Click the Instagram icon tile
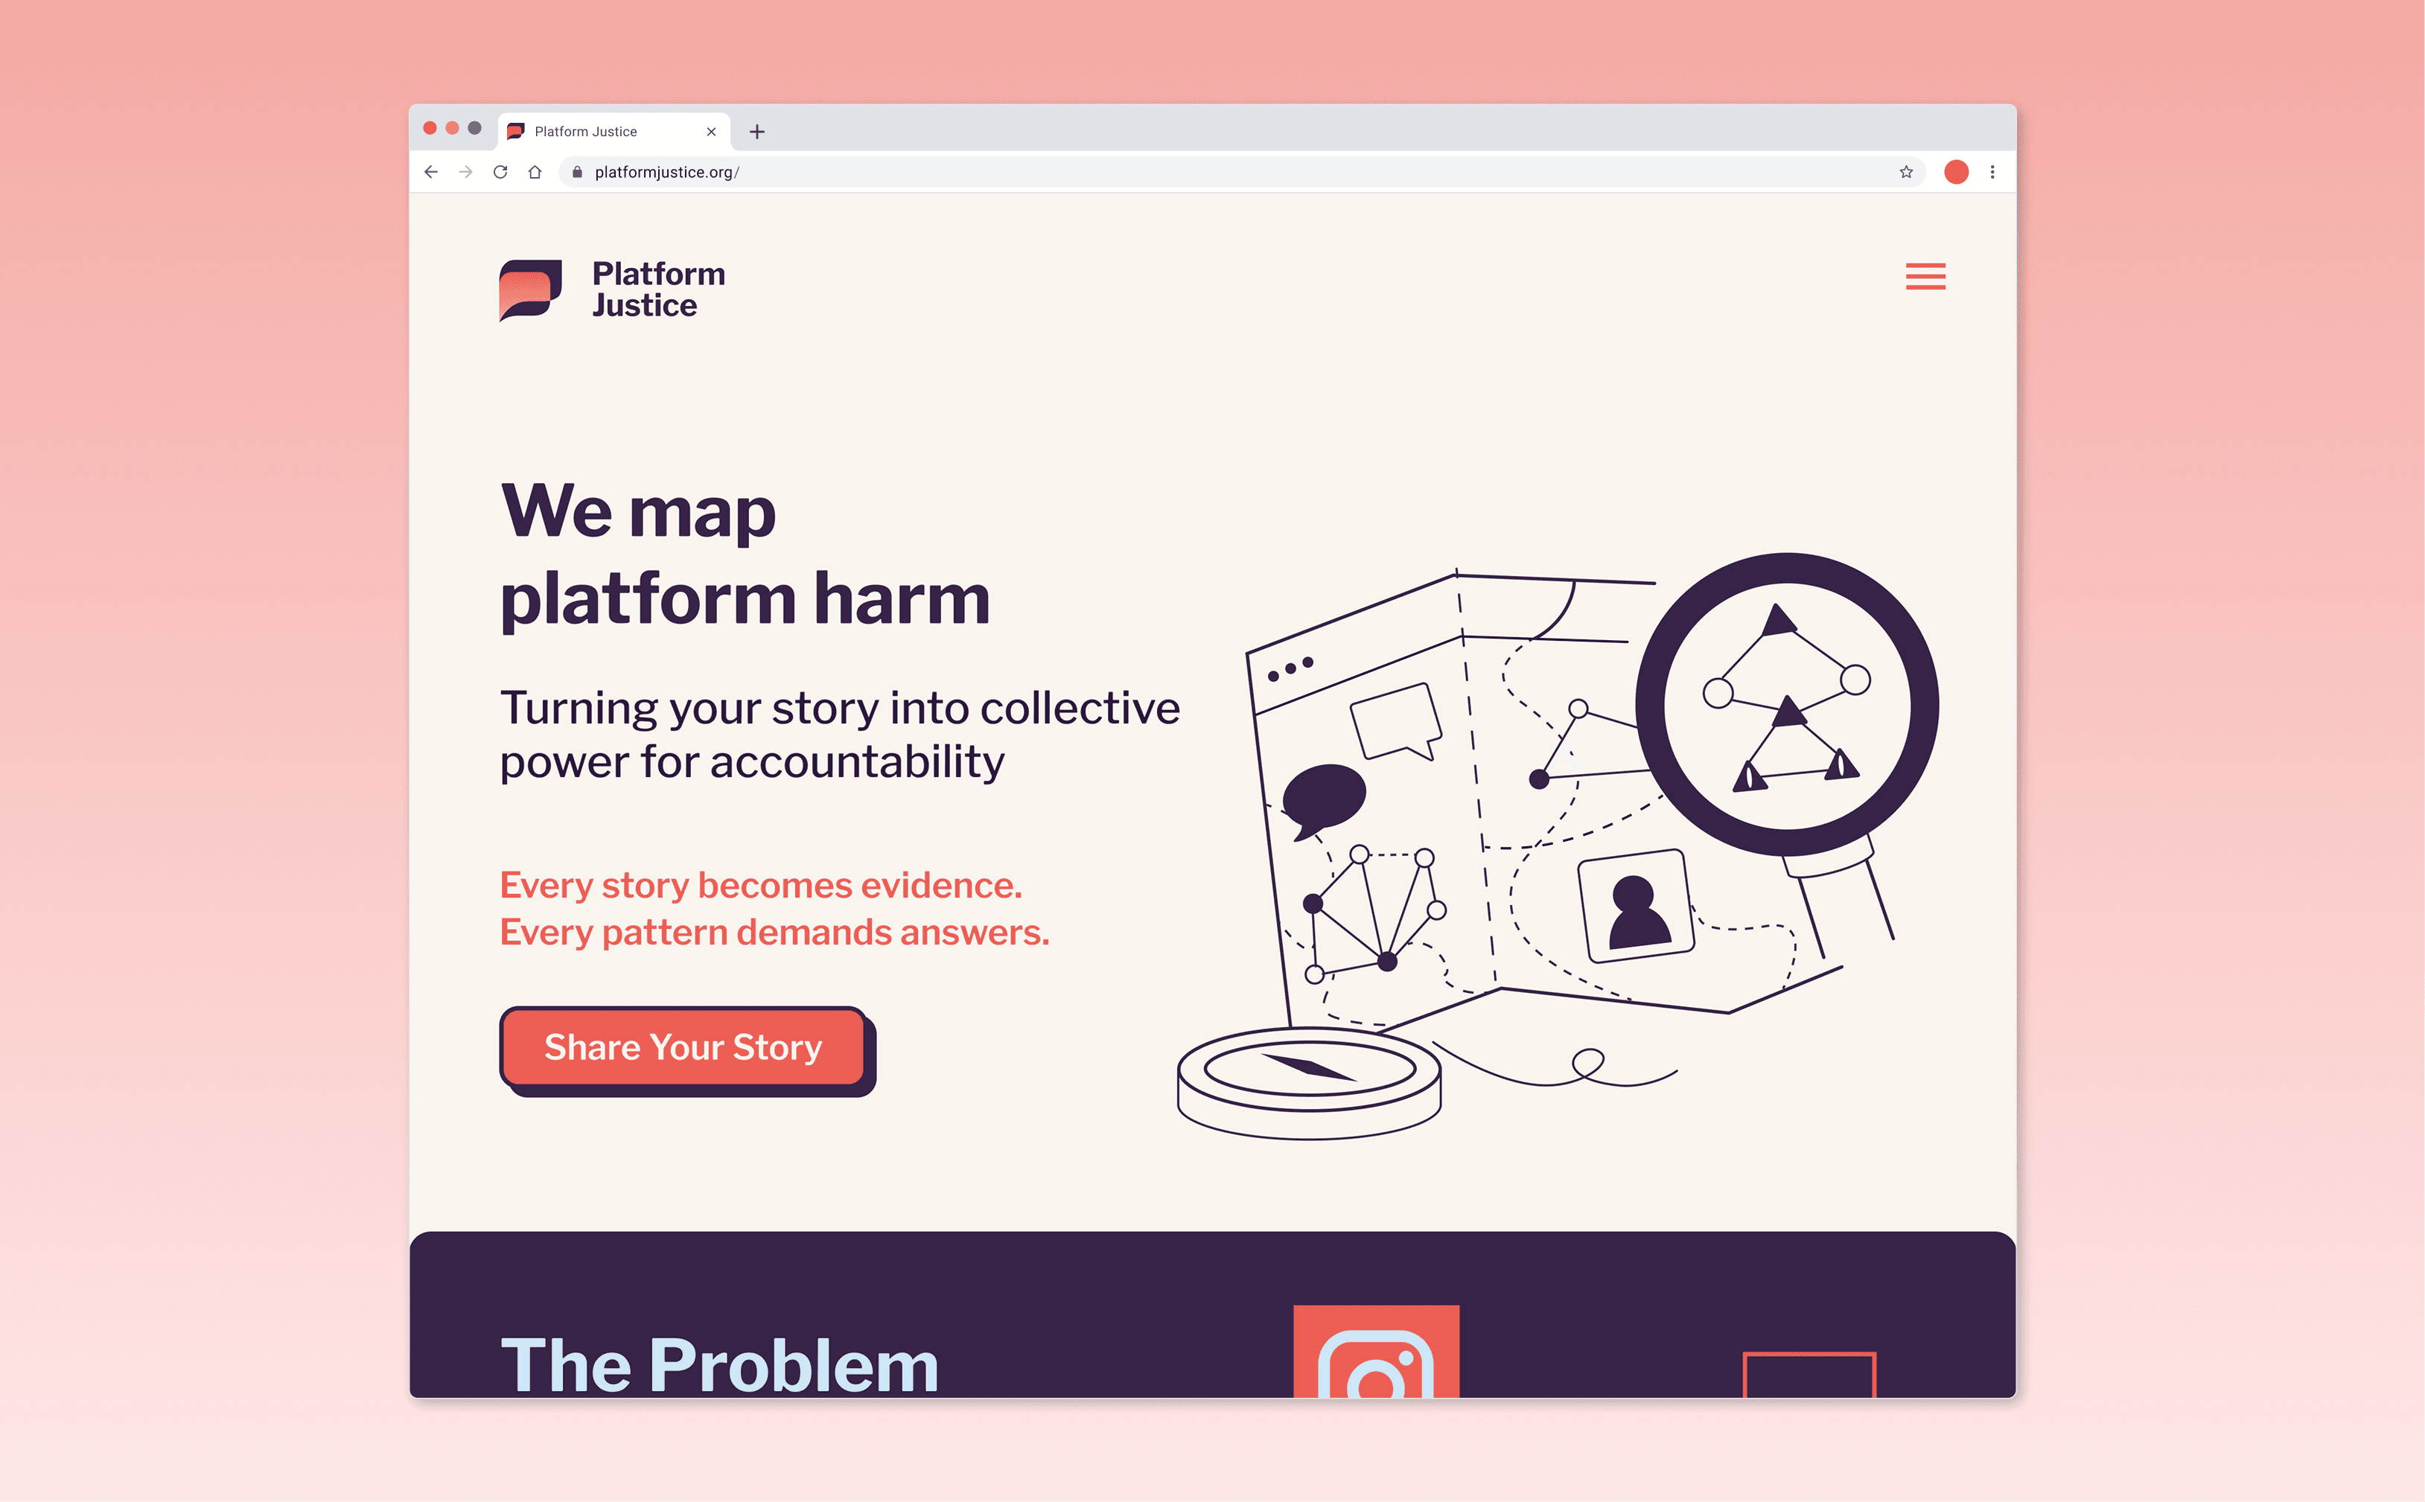This screenshot has height=1502, width=2425. tap(1376, 1351)
